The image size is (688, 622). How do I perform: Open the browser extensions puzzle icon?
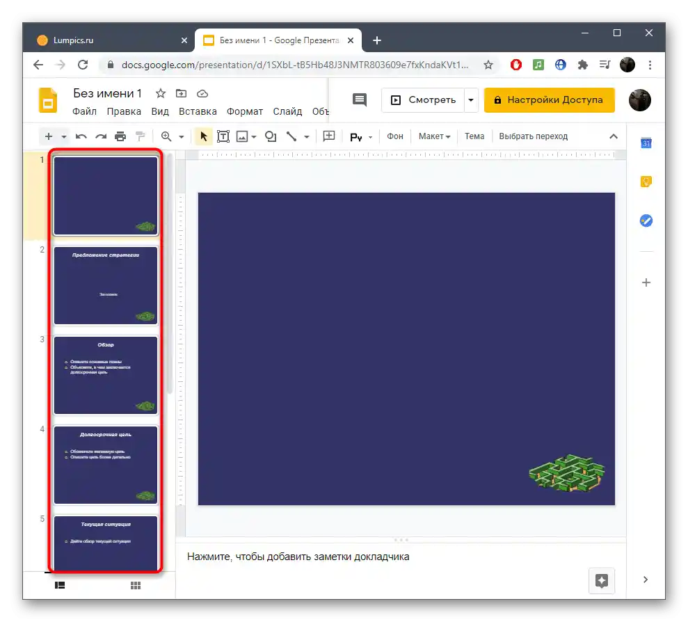tap(583, 65)
